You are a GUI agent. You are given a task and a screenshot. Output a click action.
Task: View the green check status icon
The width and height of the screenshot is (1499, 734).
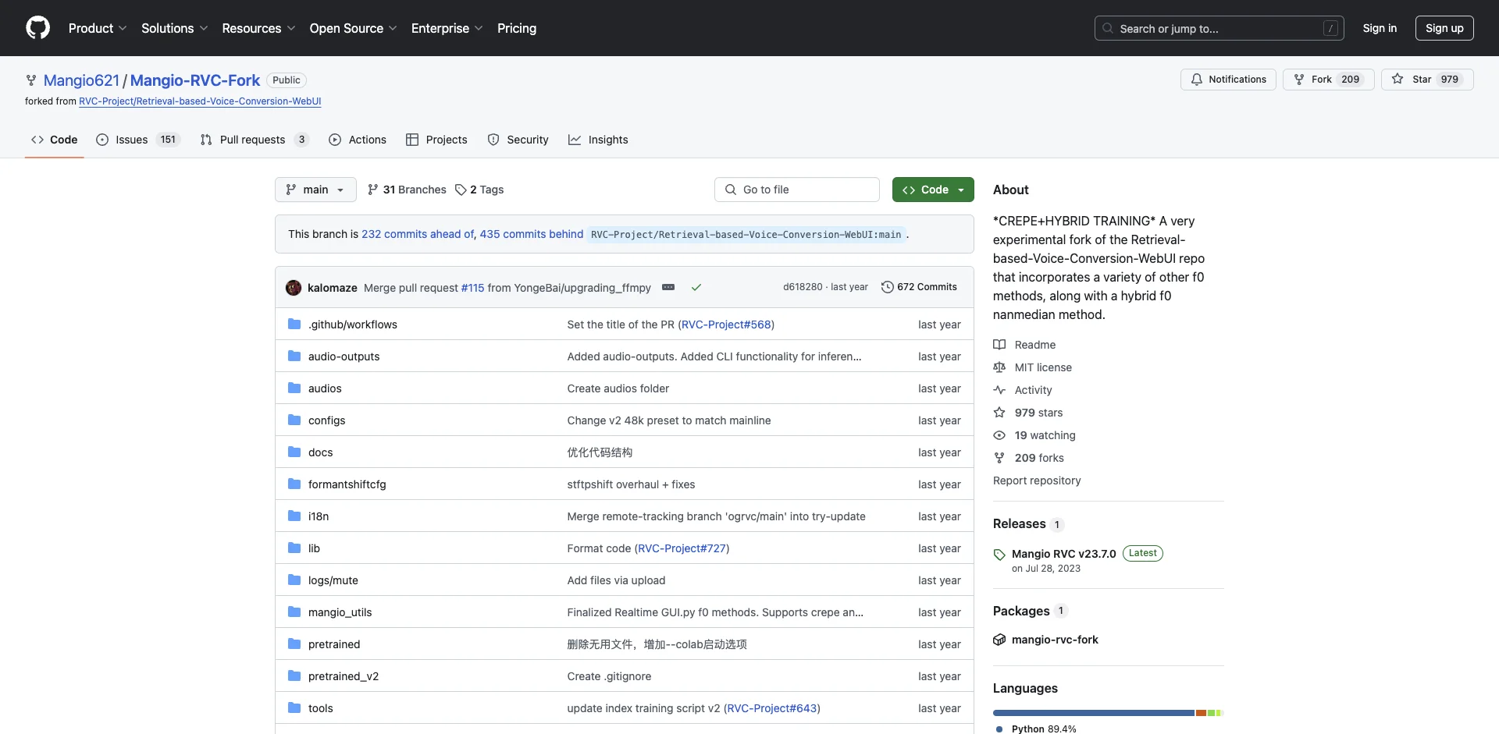(696, 288)
